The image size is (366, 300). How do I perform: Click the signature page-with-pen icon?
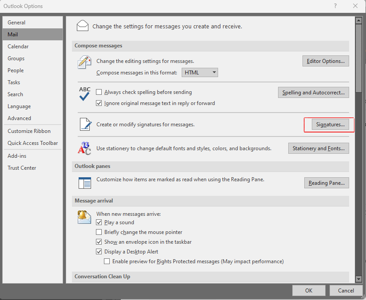pyautogui.click(x=85, y=125)
